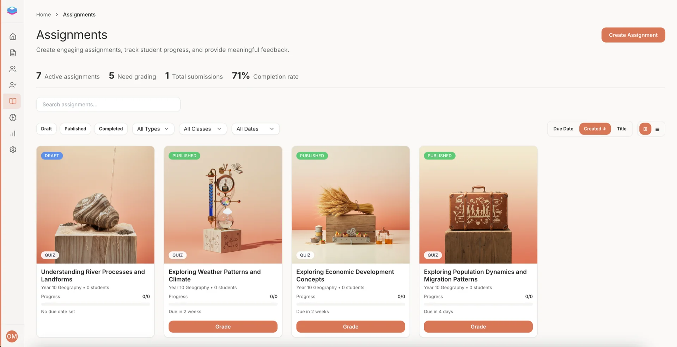Select the document/lessons icon in sidebar
Image resolution: width=677 pixels, height=347 pixels.
pos(13,52)
